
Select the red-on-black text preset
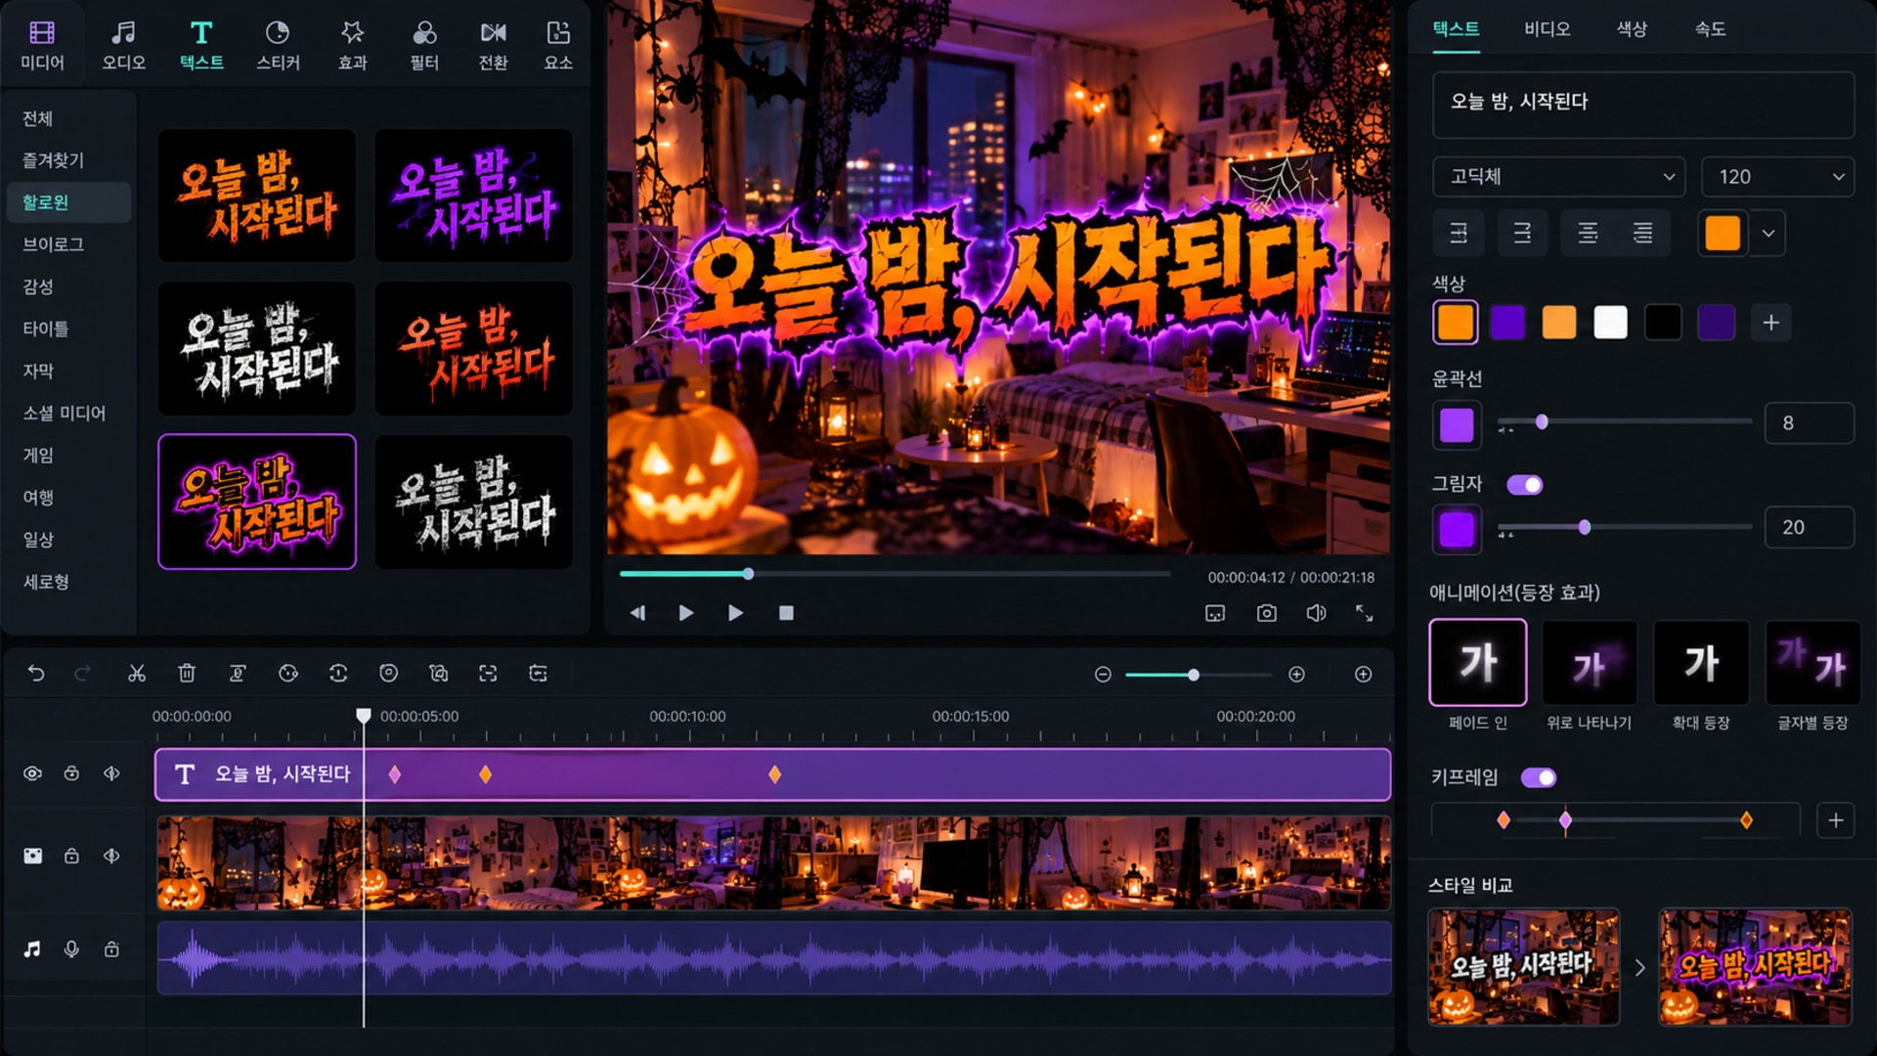[474, 349]
